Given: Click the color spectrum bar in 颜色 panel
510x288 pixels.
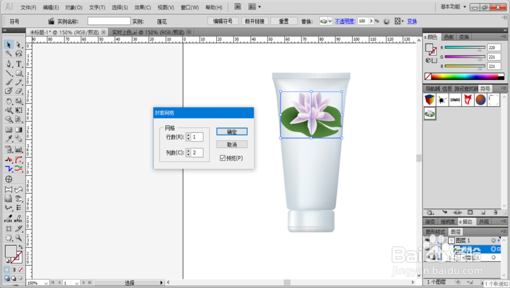Looking at the screenshot, I should coord(465,76).
